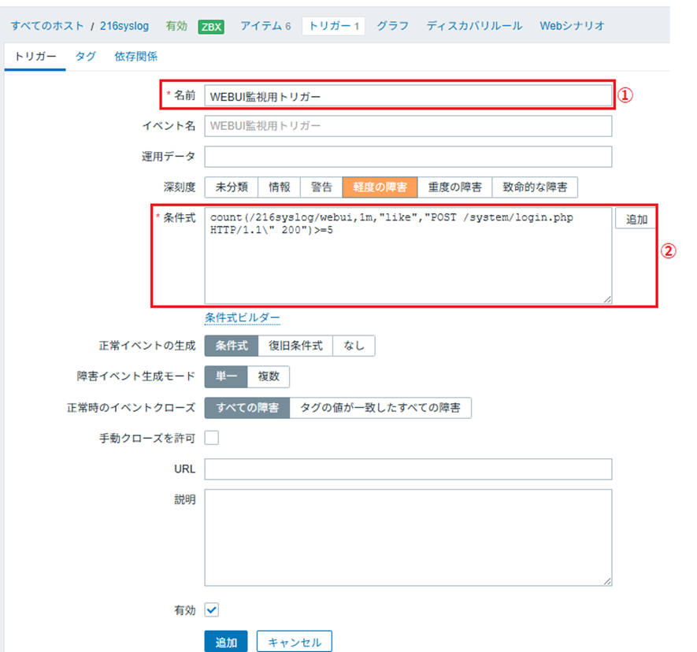
Task: Click 追加 button beside the expression field
Action: click(x=636, y=220)
